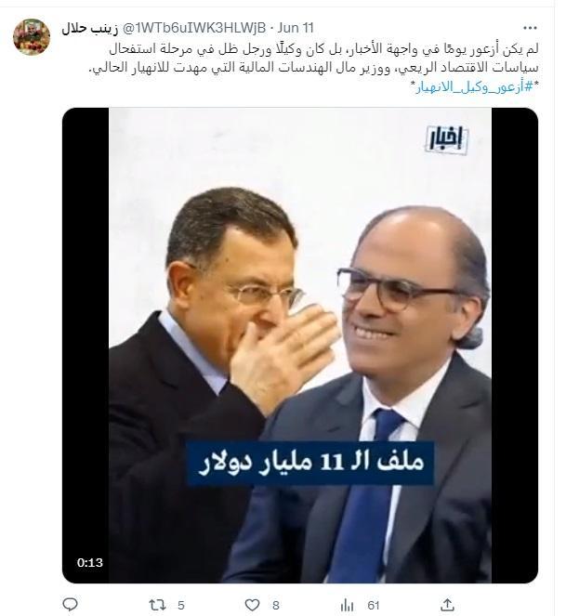Image resolution: width=566 pixels, height=616 pixels.
Task: Click the 0:13 video duration label
Action: coord(89,562)
